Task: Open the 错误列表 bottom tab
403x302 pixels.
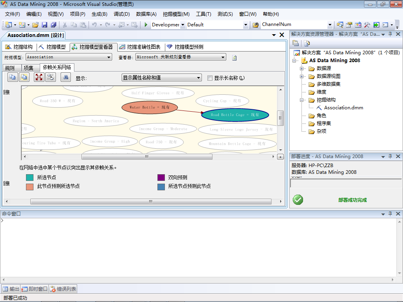Action: click(63, 289)
